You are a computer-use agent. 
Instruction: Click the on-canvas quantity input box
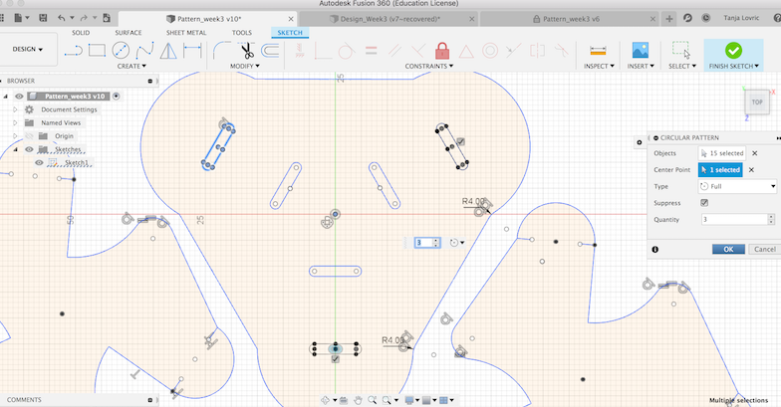[424, 243]
